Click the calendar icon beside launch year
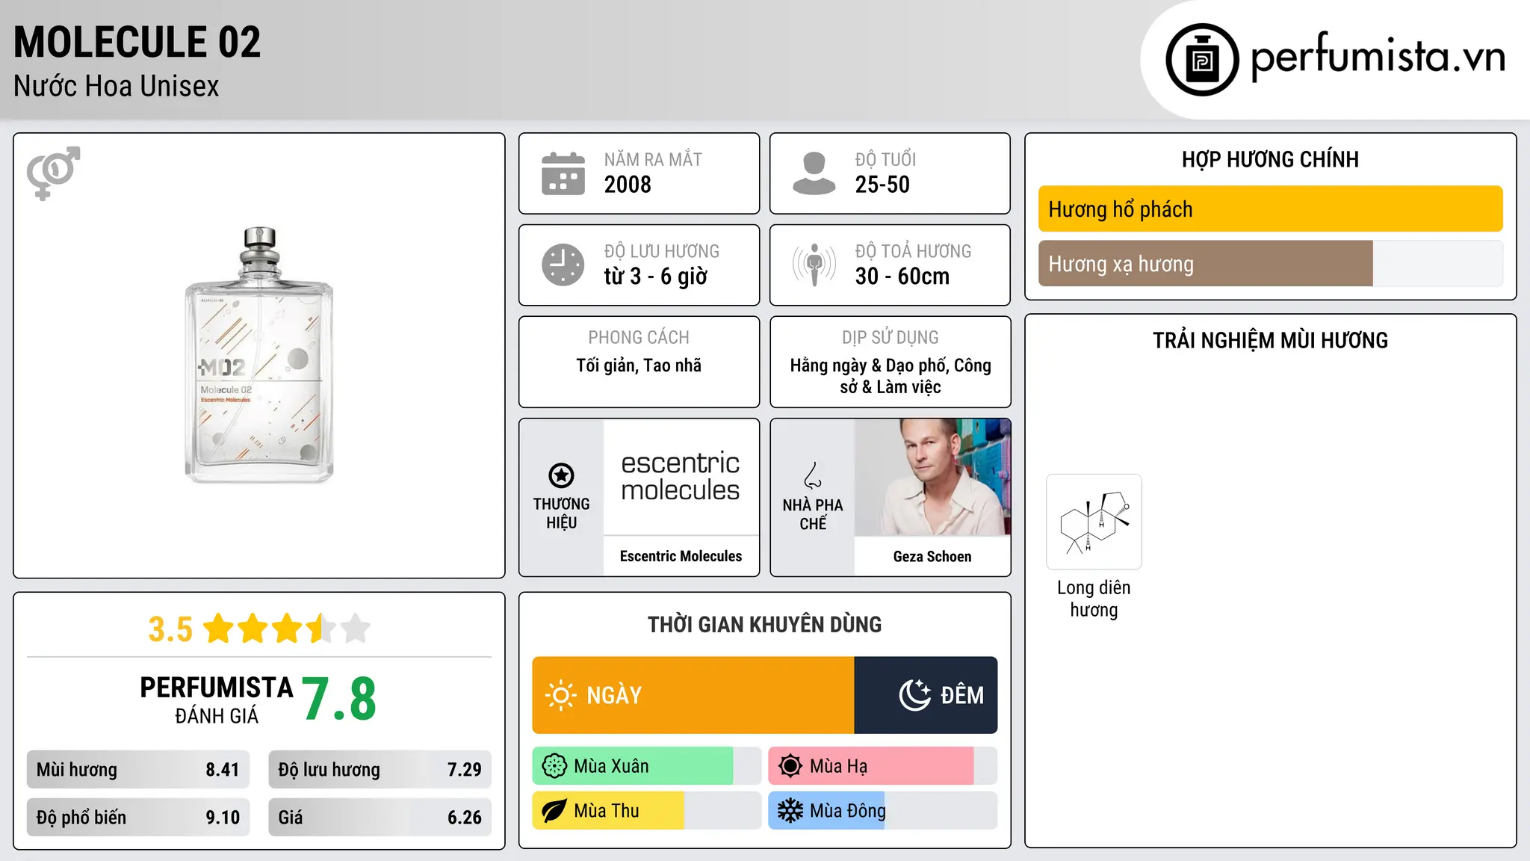This screenshot has height=861, width=1530. pos(563,173)
